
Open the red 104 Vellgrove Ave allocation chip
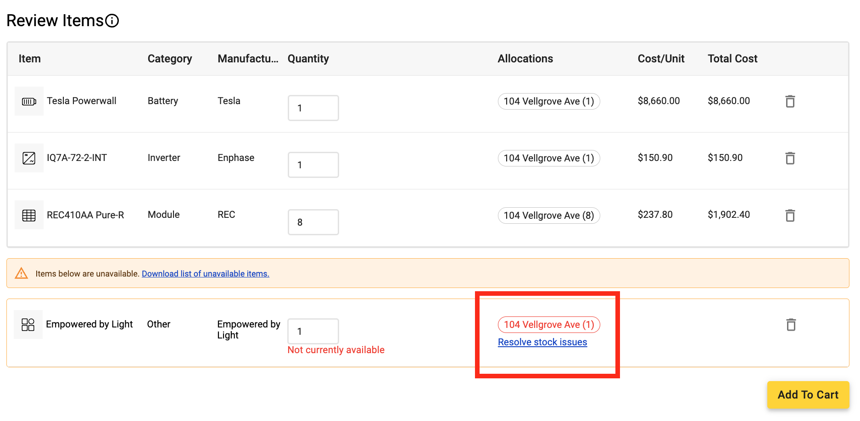click(x=549, y=325)
